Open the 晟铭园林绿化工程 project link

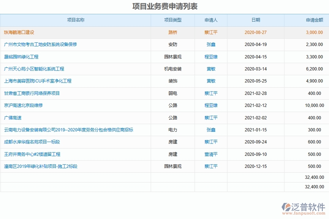pyautogui.click(x=24, y=57)
